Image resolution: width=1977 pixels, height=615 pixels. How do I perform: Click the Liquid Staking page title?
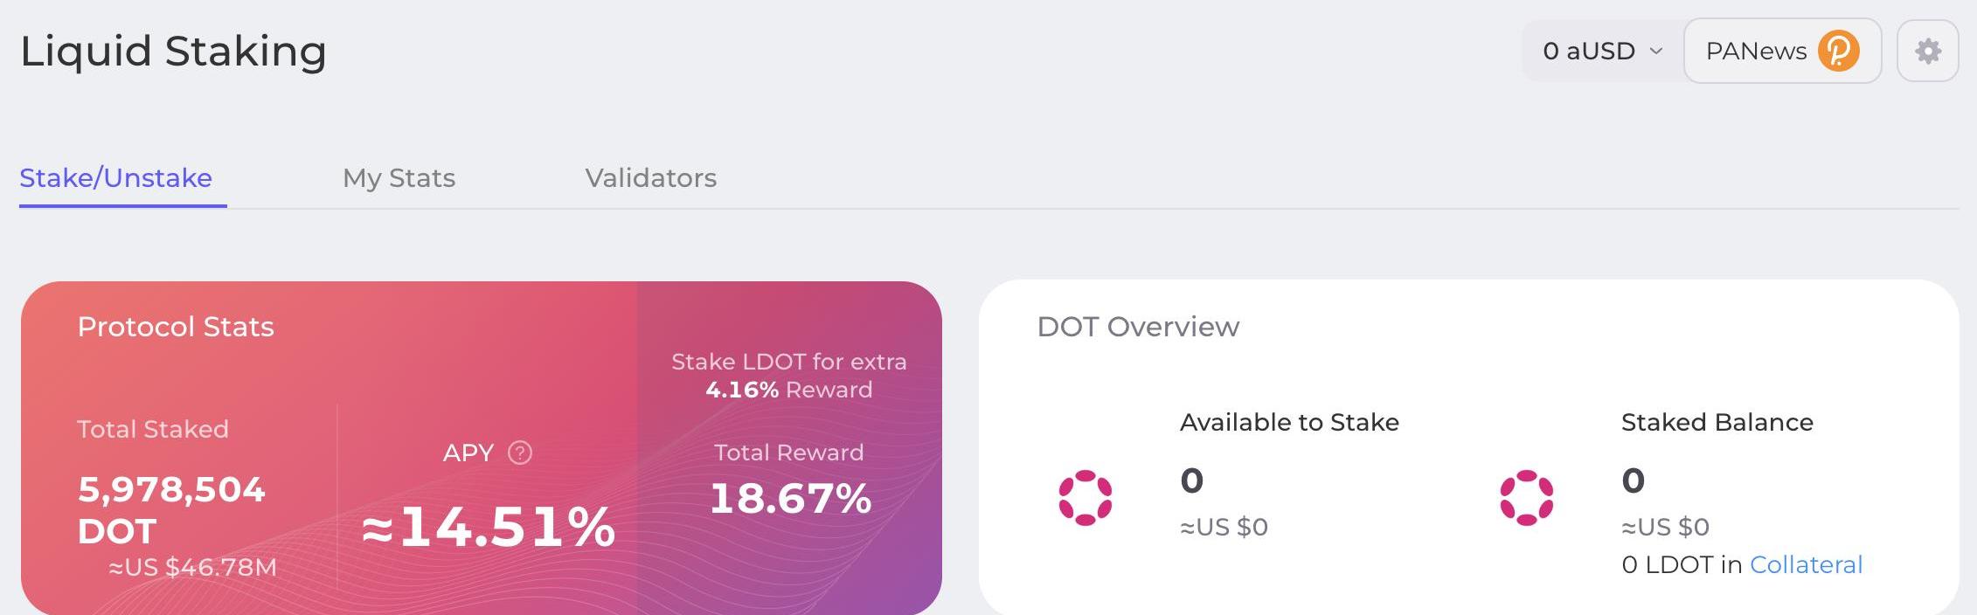pyautogui.click(x=173, y=51)
